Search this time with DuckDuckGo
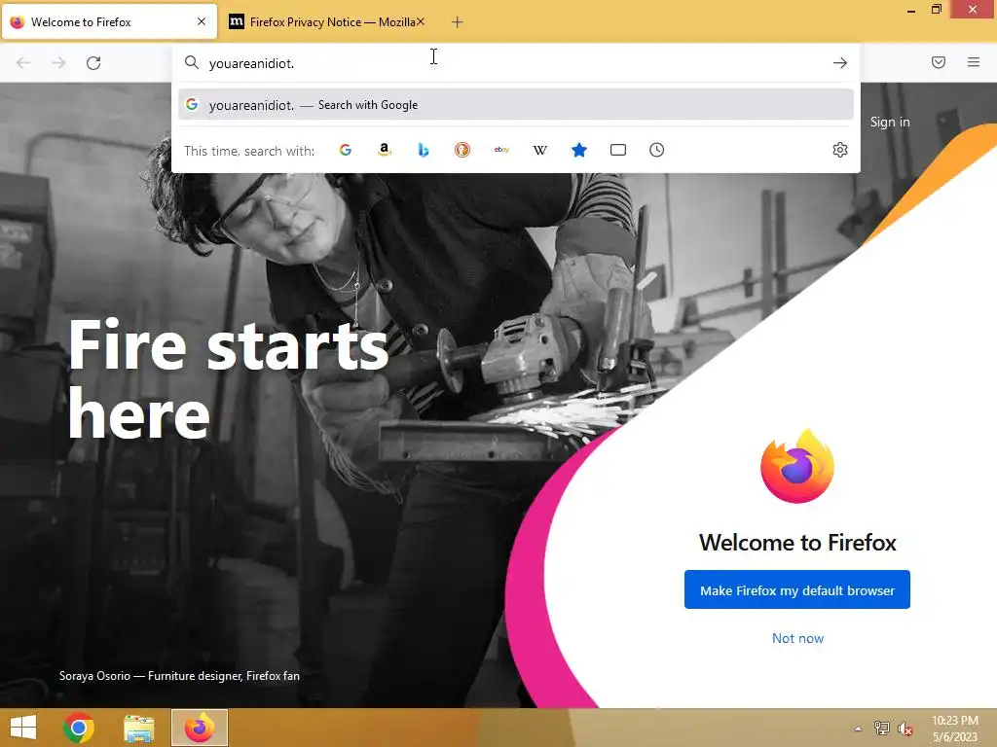 coord(462,150)
